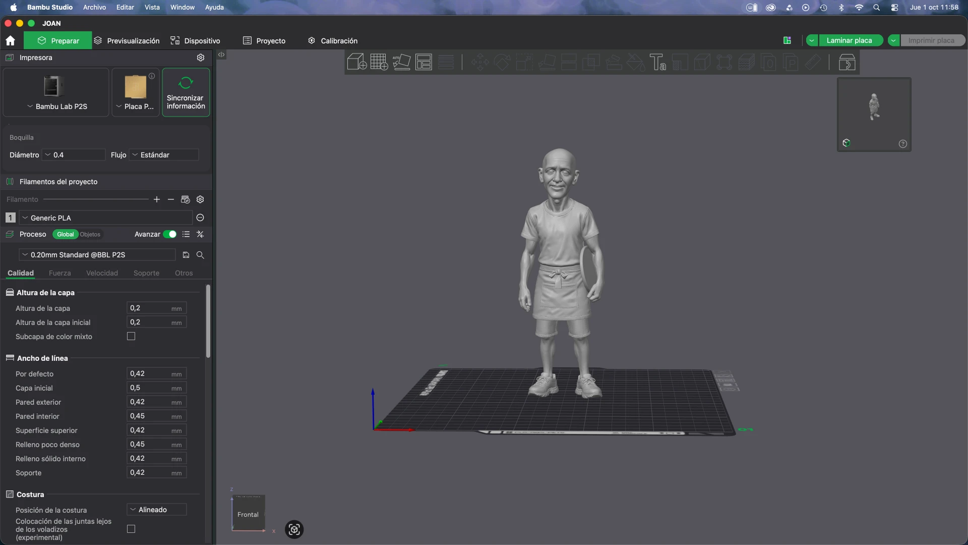This screenshot has height=545, width=968.
Task: Click the Arrange all objects icon
Action: point(423,62)
